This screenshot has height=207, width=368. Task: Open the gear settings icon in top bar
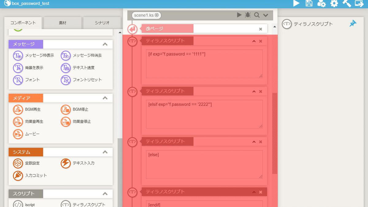click(x=334, y=4)
